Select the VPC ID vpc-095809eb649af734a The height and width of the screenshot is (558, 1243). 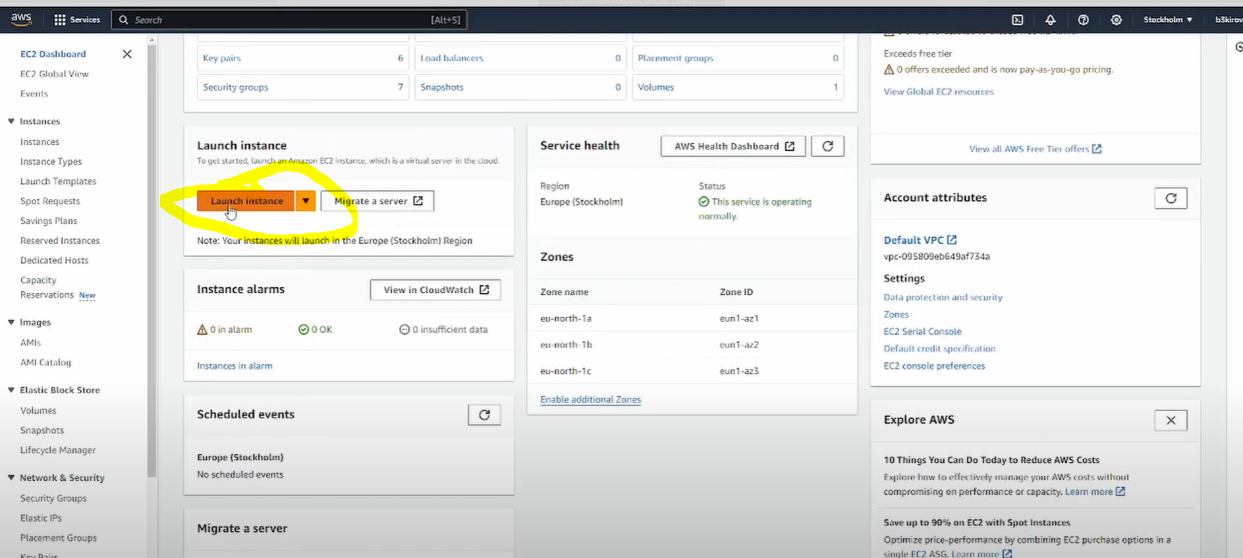coord(937,256)
